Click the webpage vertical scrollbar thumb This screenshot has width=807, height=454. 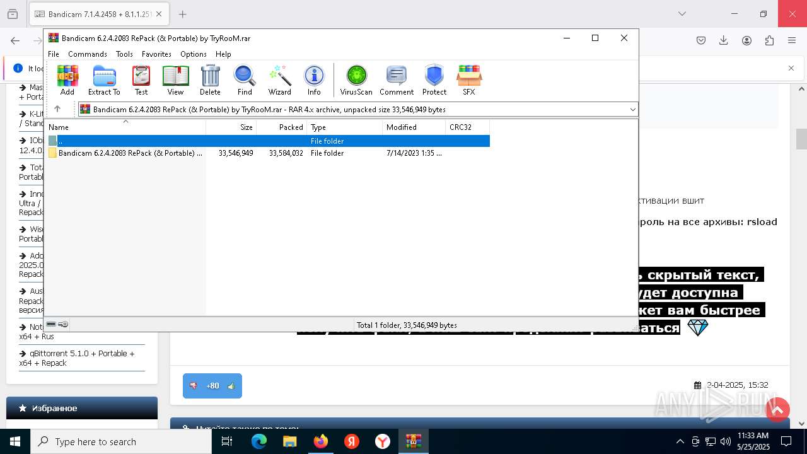801,139
